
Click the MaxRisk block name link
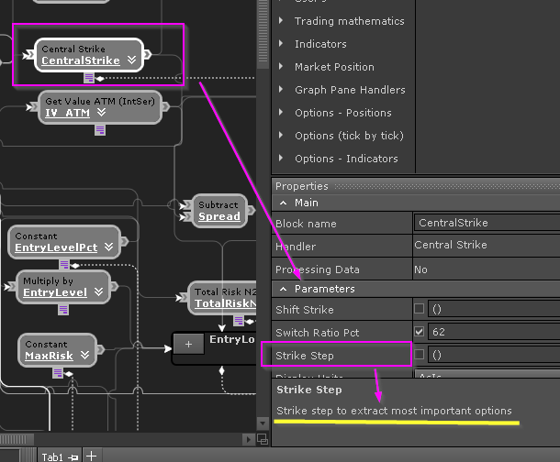point(49,356)
